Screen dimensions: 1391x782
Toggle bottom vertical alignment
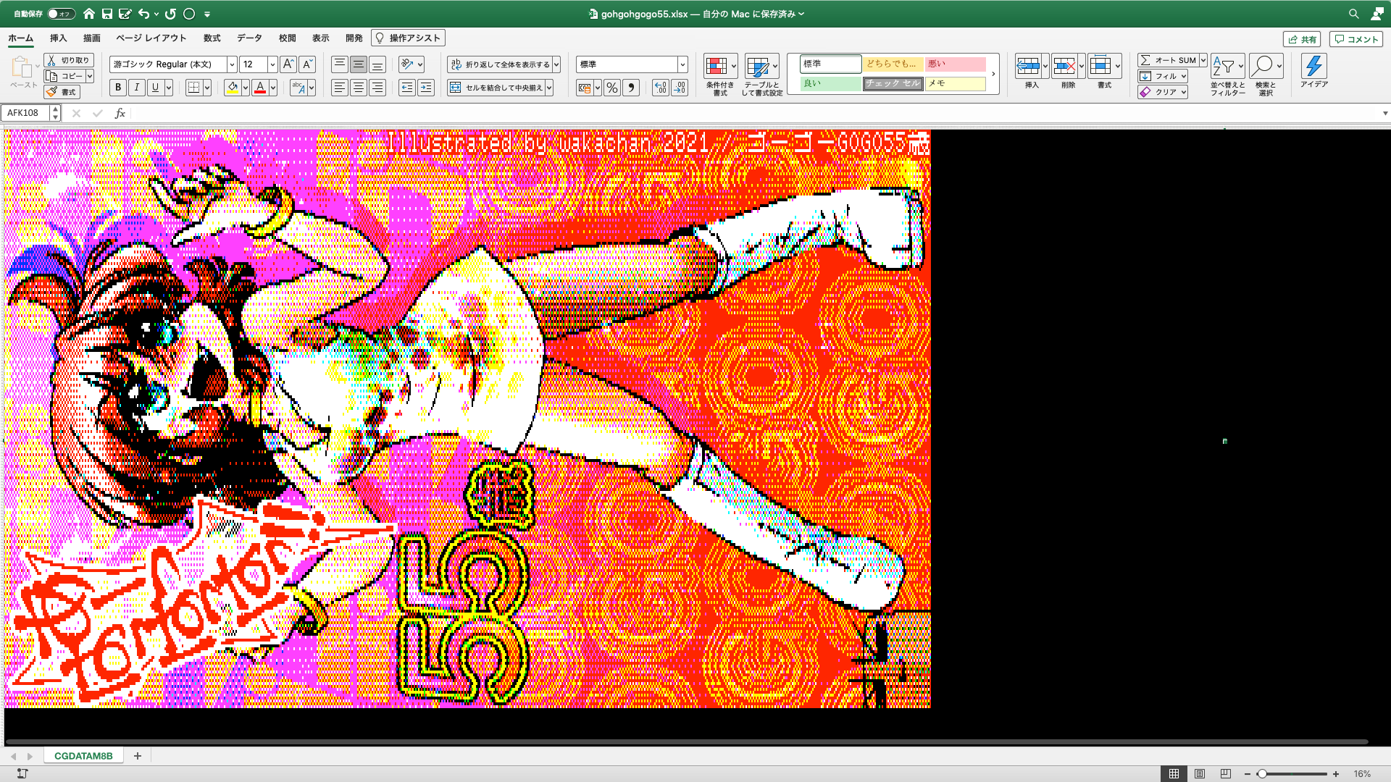pos(377,64)
